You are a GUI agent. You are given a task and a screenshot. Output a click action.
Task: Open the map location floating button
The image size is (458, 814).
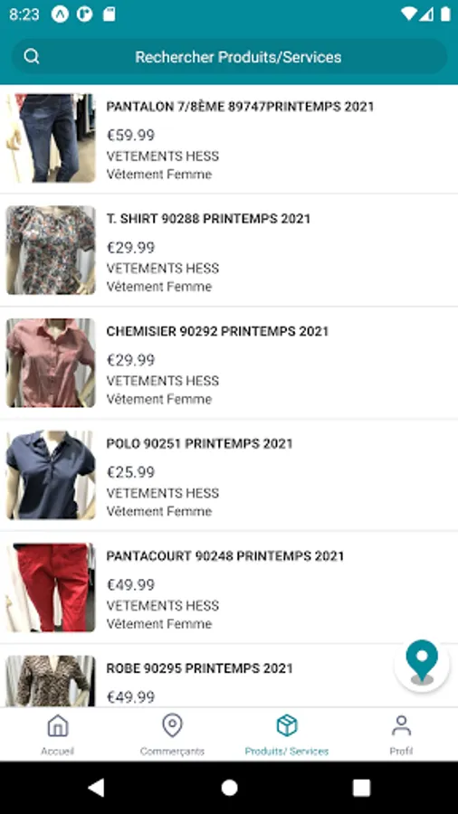[x=422, y=665]
